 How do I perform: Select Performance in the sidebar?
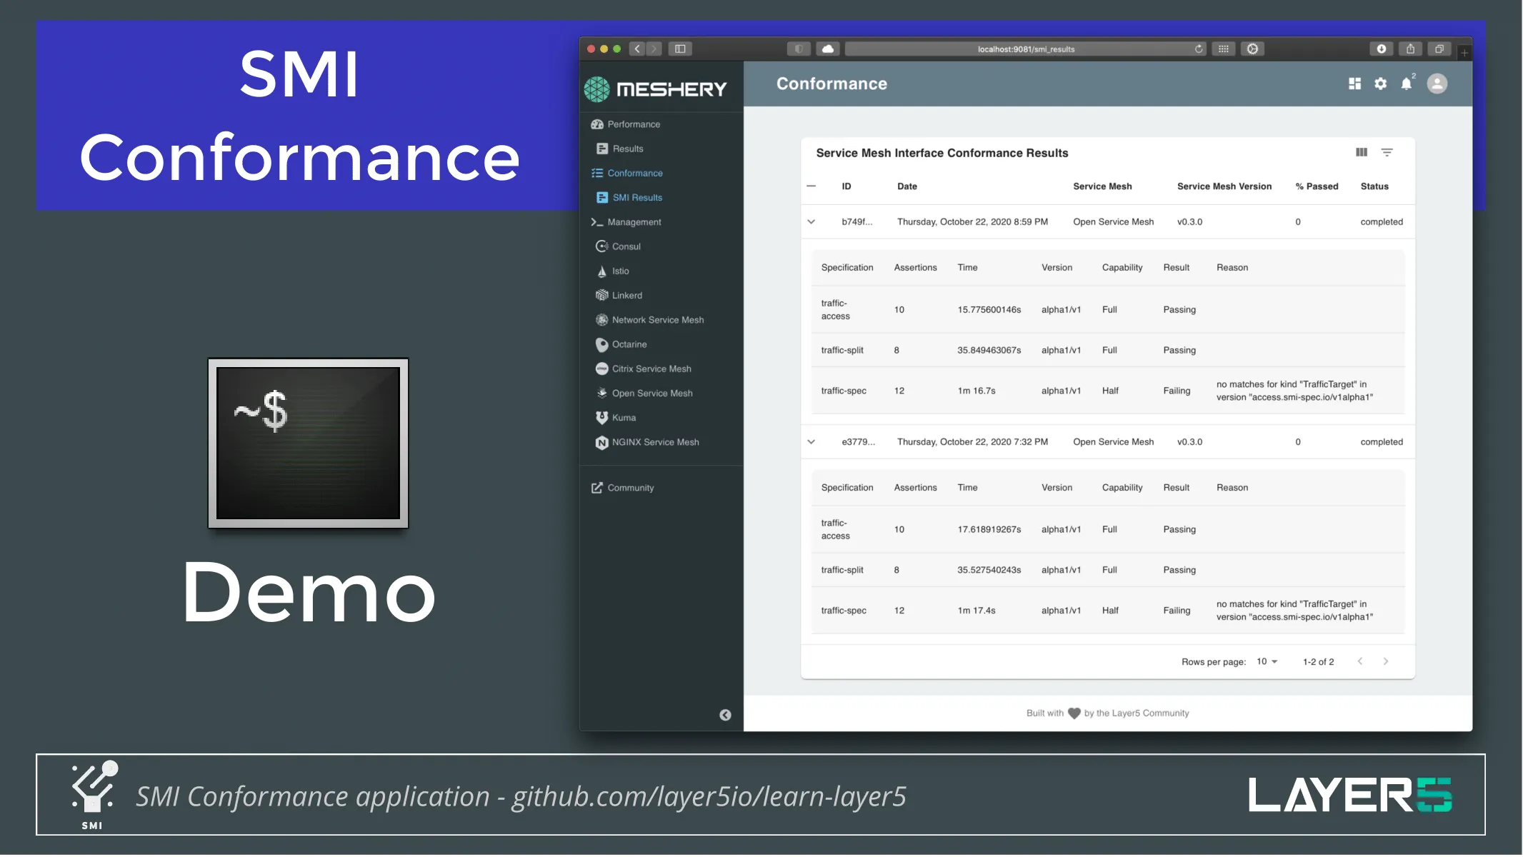click(633, 124)
